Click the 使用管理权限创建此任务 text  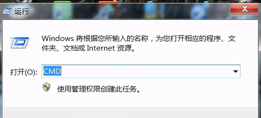tap(98, 89)
